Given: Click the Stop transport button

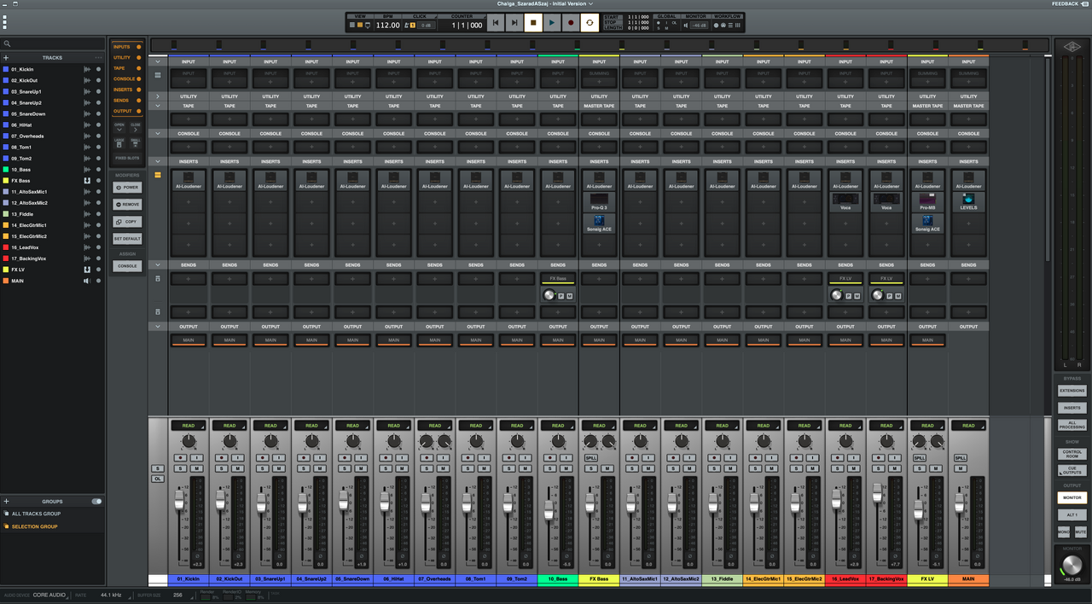Looking at the screenshot, I should coord(532,23).
